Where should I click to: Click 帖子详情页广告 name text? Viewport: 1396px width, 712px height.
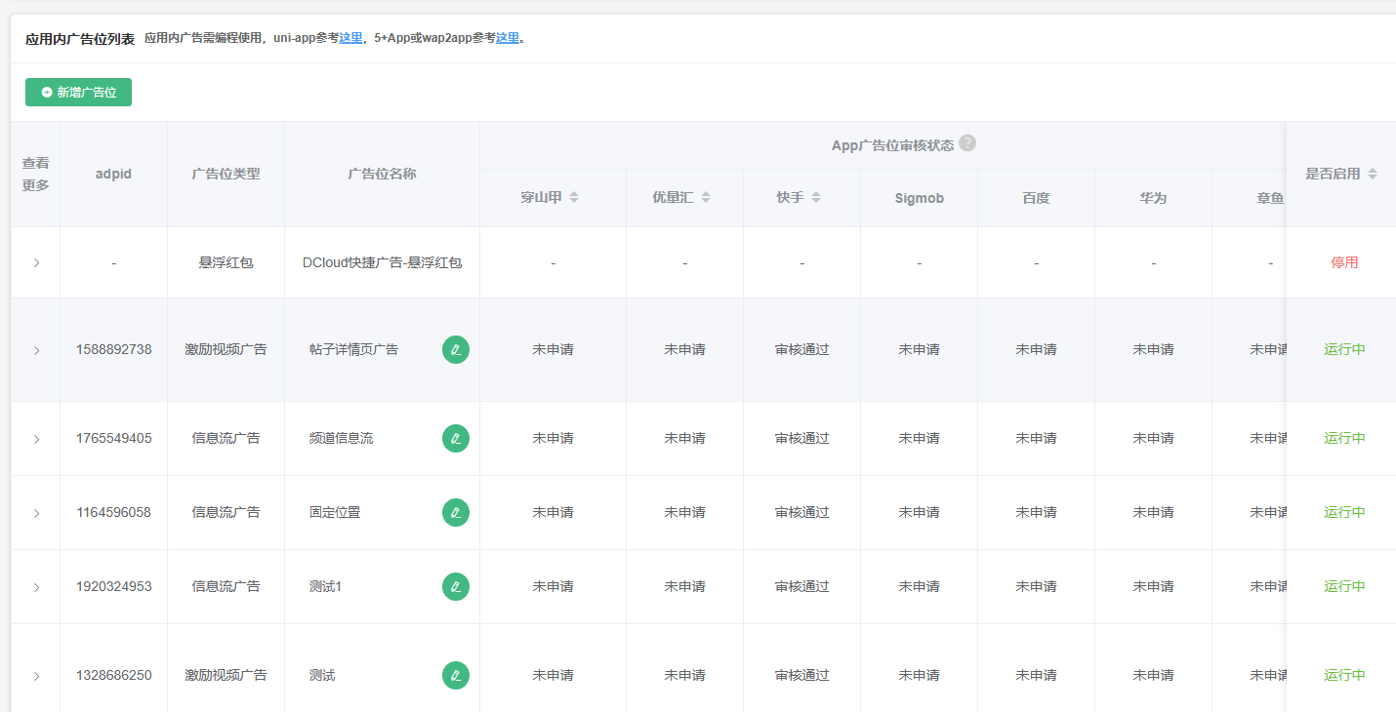[x=353, y=349]
